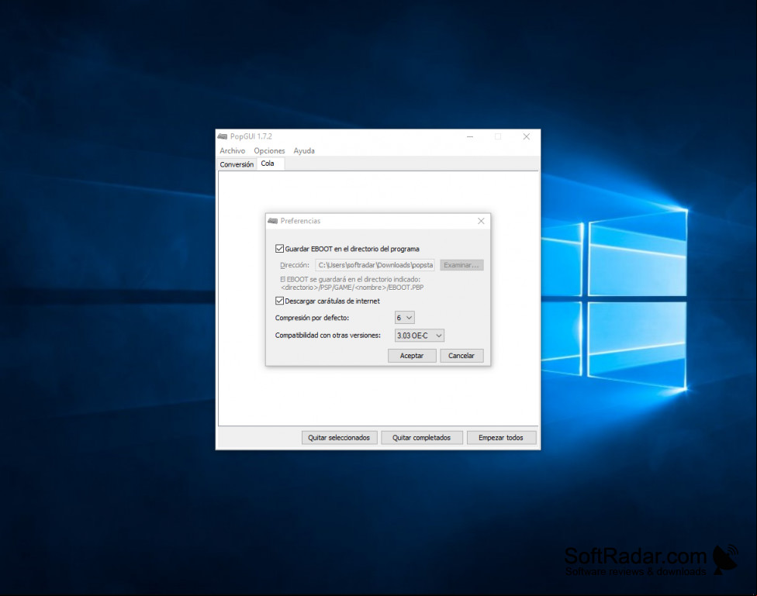
Task: Click the Dirección path input field
Action: click(x=375, y=265)
